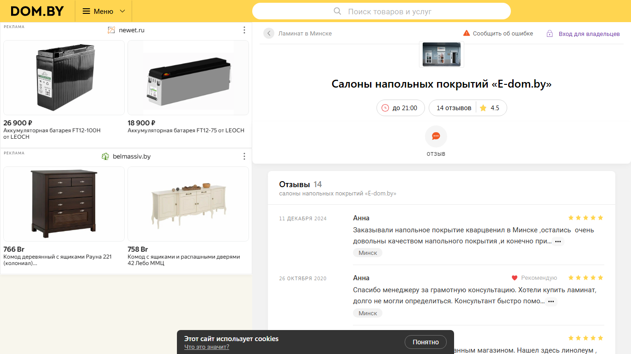
Task: Open Аккумуляторная батарея FT12-100H от LEOCH title
Action: point(52,134)
